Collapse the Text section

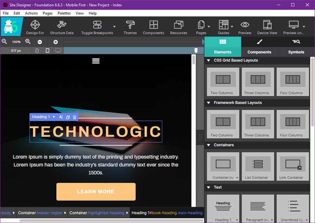point(208,187)
